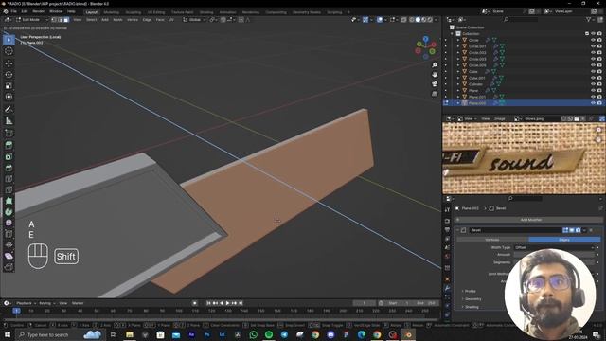This screenshot has height=341, width=606.
Task: Select the Spin tool
Action: point(9,212)
